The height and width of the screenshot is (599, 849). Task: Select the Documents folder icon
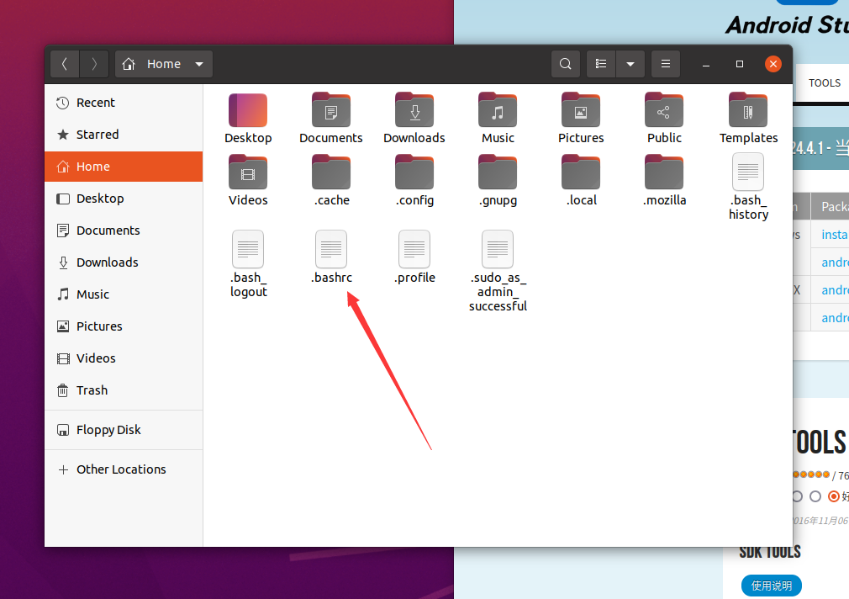[331, 110]
